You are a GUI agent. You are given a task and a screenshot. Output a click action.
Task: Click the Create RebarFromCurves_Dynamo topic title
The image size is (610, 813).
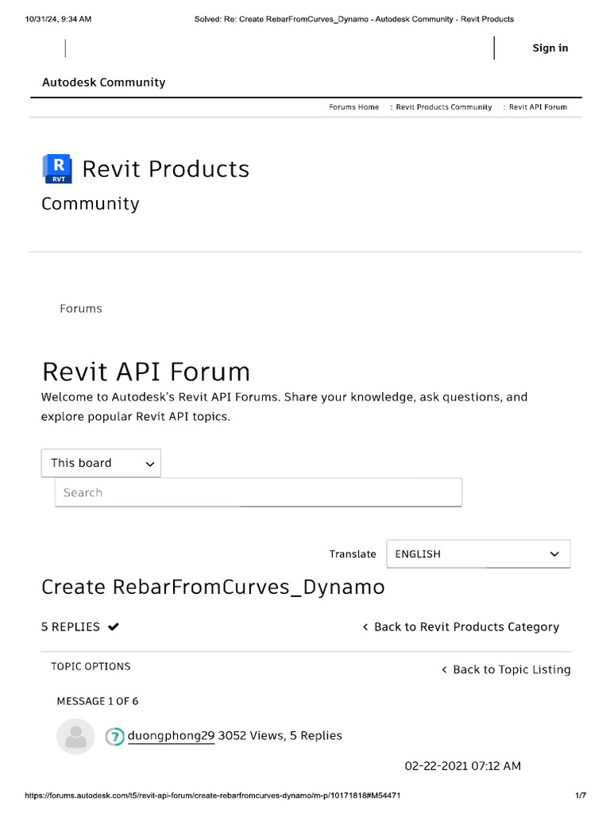pyautogui.click(x=213, y=587)
